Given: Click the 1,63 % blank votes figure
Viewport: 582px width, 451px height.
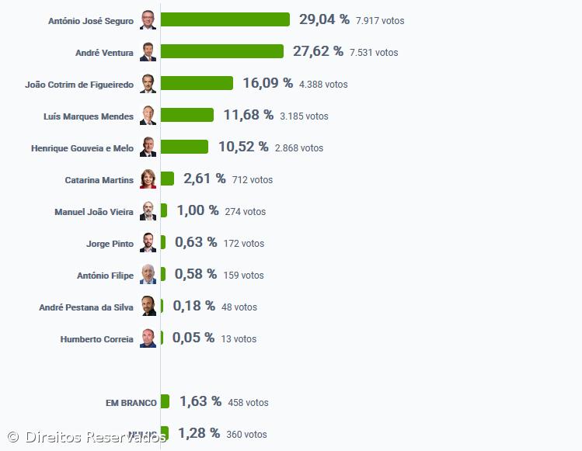Looking at the screenshot, I should point(200,401).
